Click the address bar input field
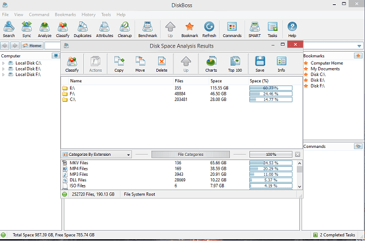365x241 pixels. 52,46
